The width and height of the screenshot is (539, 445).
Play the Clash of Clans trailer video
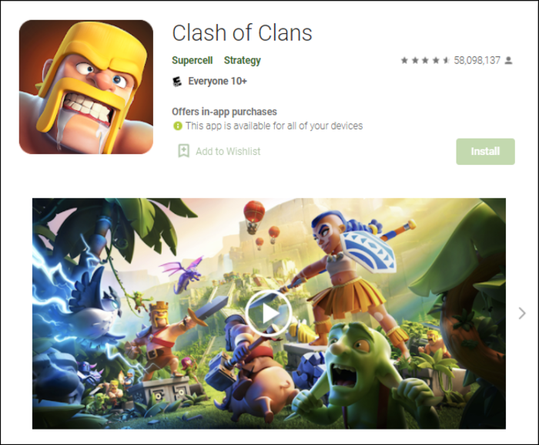(269, 313)
